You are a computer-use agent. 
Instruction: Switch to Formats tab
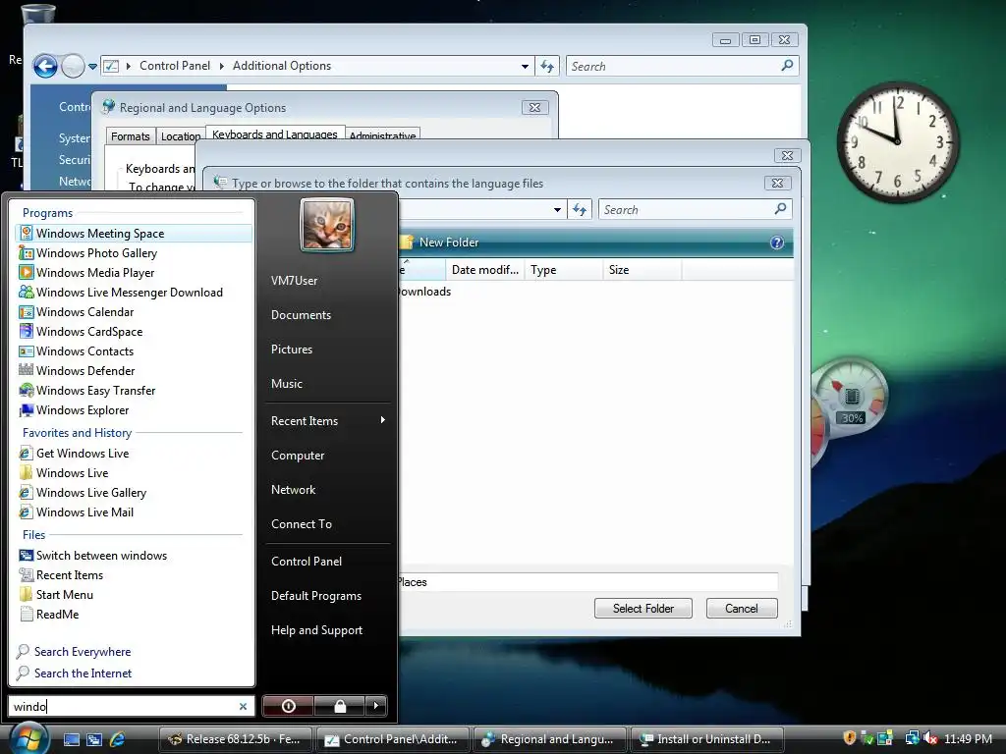click(x=131, y=135)
